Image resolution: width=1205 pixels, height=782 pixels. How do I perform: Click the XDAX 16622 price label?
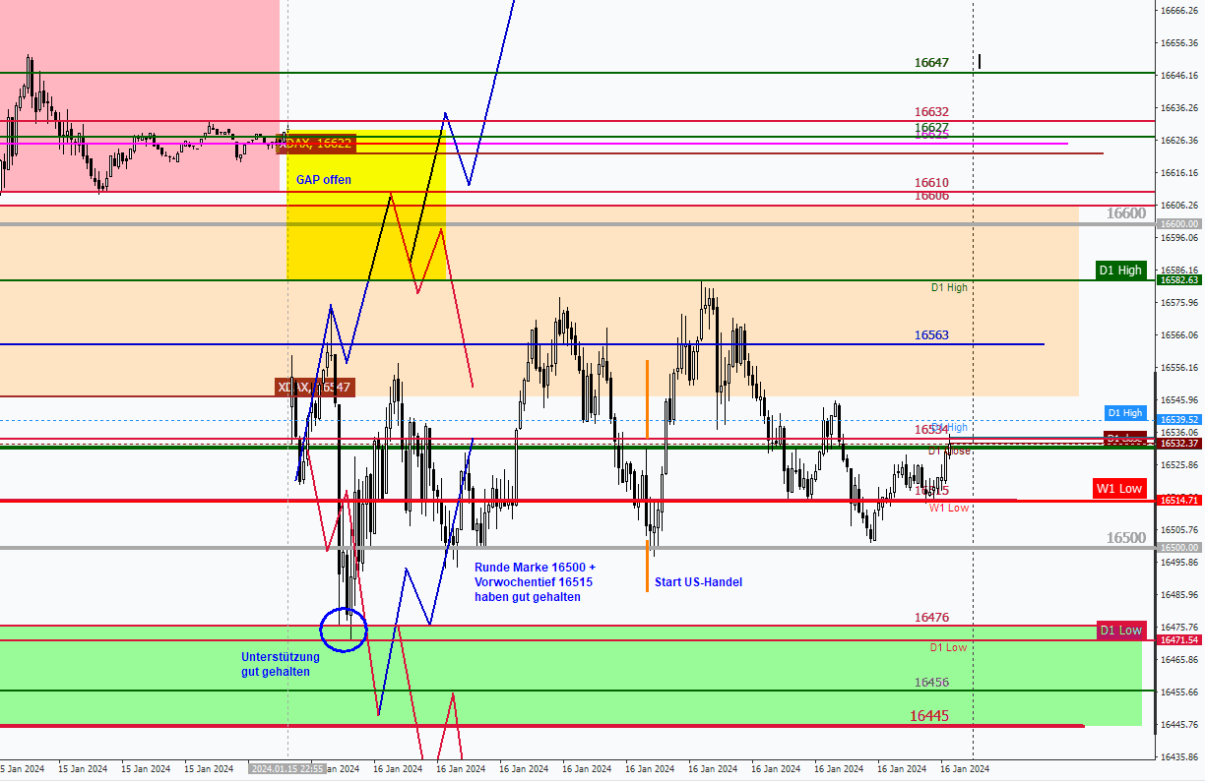tap(315, 144)
